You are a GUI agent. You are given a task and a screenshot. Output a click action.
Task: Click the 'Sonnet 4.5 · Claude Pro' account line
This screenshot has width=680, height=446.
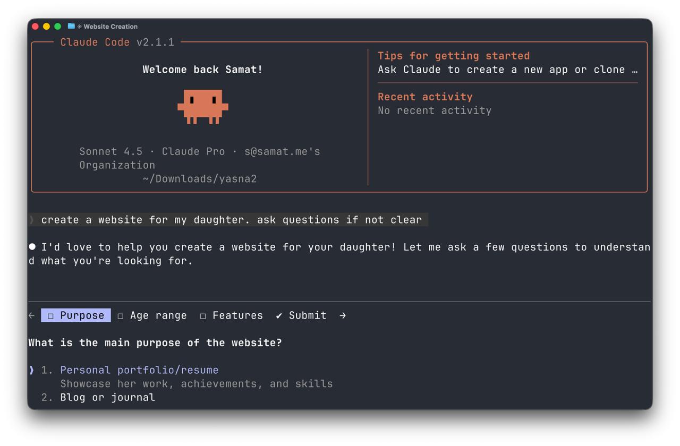[200, 158]
